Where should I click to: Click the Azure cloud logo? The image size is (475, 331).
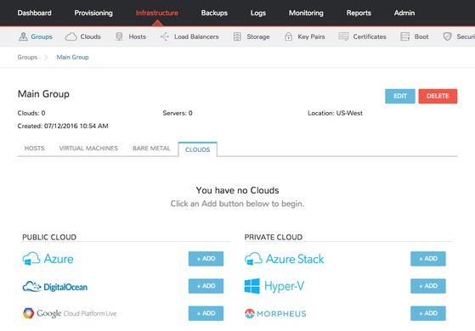(48, 259)
